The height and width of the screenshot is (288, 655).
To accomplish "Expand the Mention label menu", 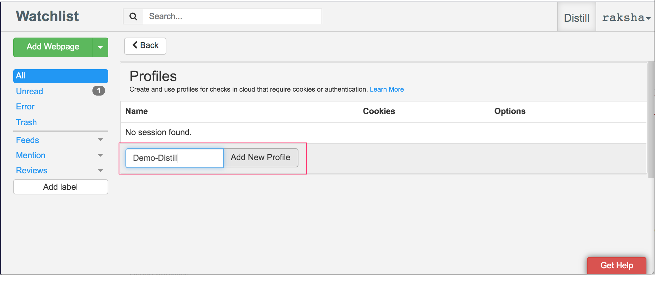I will [100, 155].
